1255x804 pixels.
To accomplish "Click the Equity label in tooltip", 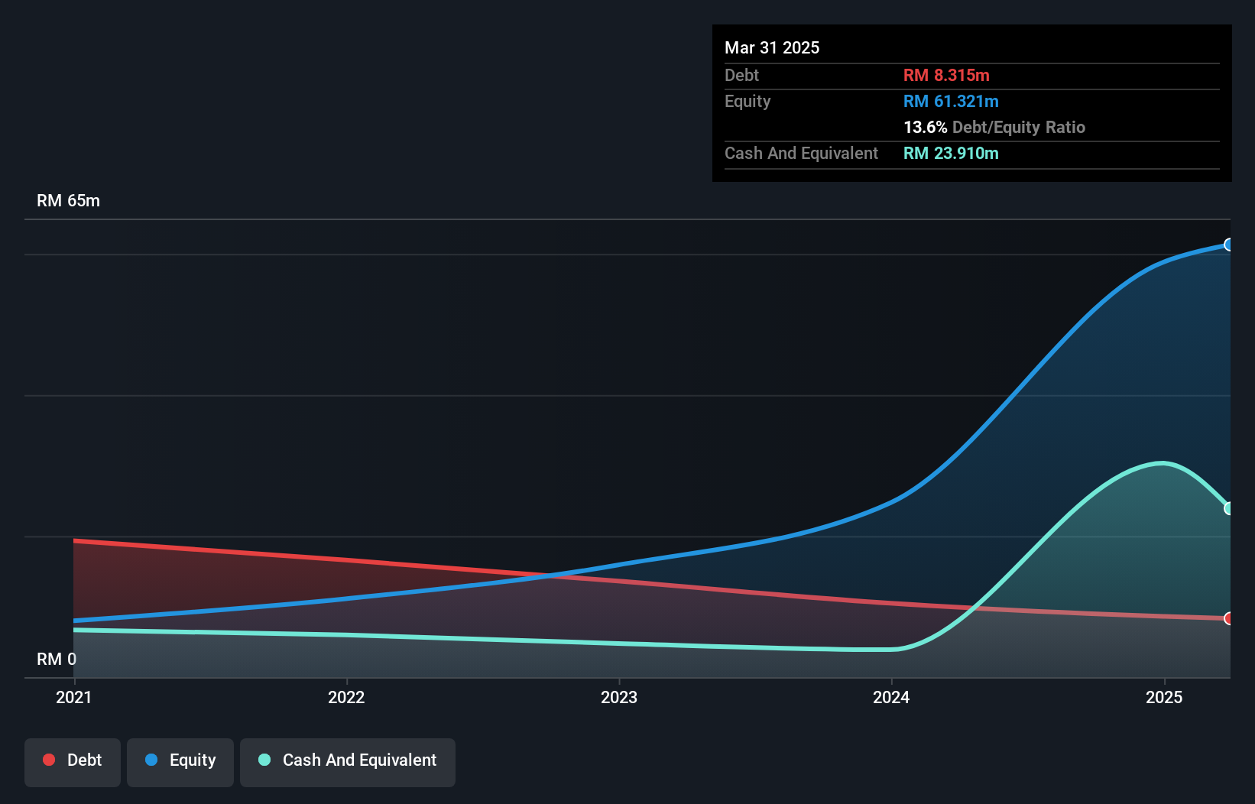I will click(747, 101).
